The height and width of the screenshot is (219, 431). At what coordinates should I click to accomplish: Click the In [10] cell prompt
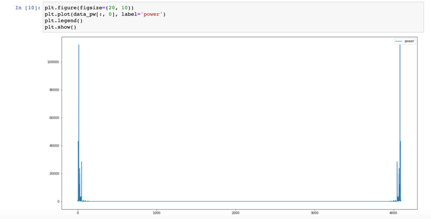27,8
